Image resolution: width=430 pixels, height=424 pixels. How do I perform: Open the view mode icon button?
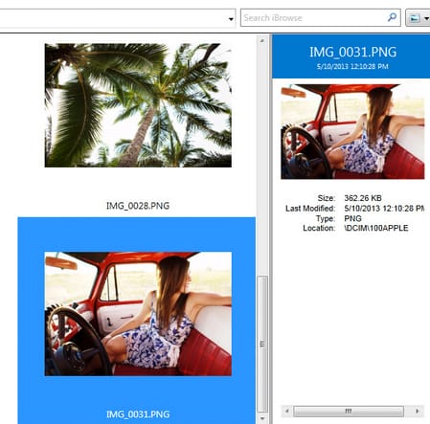coord(415,18)
